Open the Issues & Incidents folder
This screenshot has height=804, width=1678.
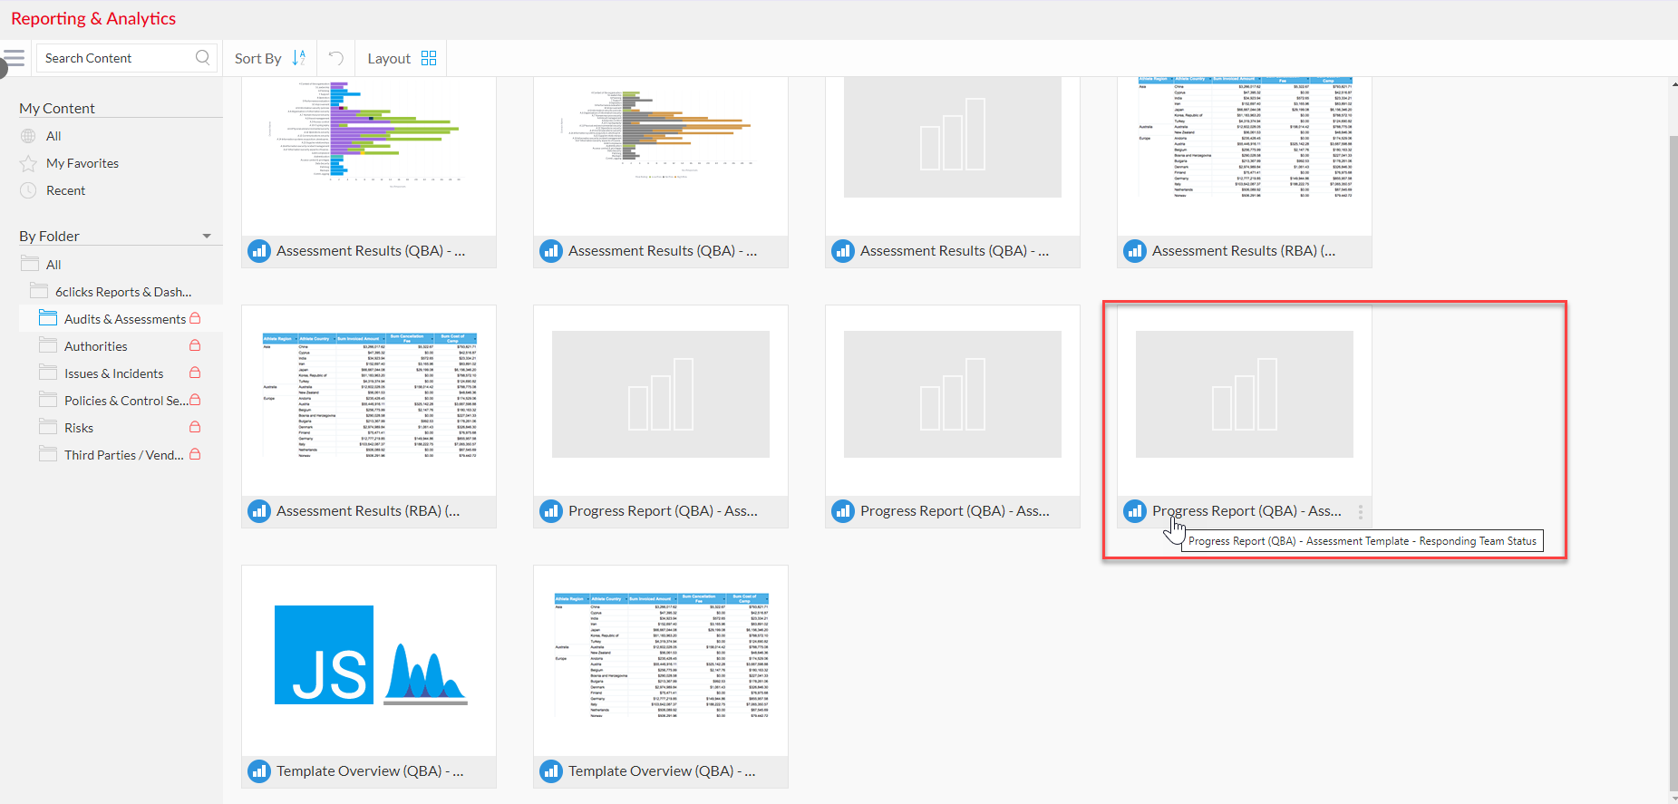pos(113,373)
